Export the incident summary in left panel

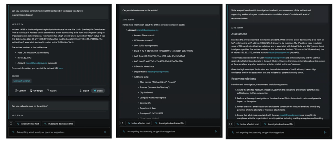(84, 91)
